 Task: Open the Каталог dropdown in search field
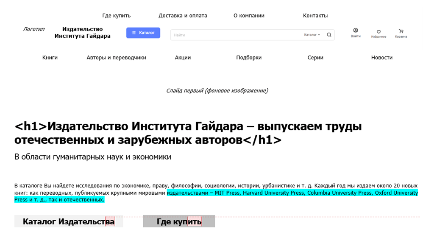(x=312, y=35)
